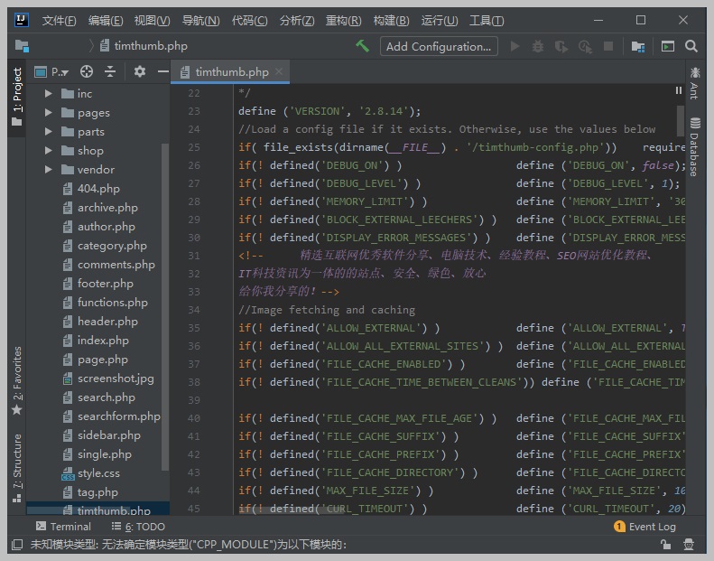Open Search Everywhere magnifier icon
Viewport: 714px width, 561px height.
tap(691, 46)
